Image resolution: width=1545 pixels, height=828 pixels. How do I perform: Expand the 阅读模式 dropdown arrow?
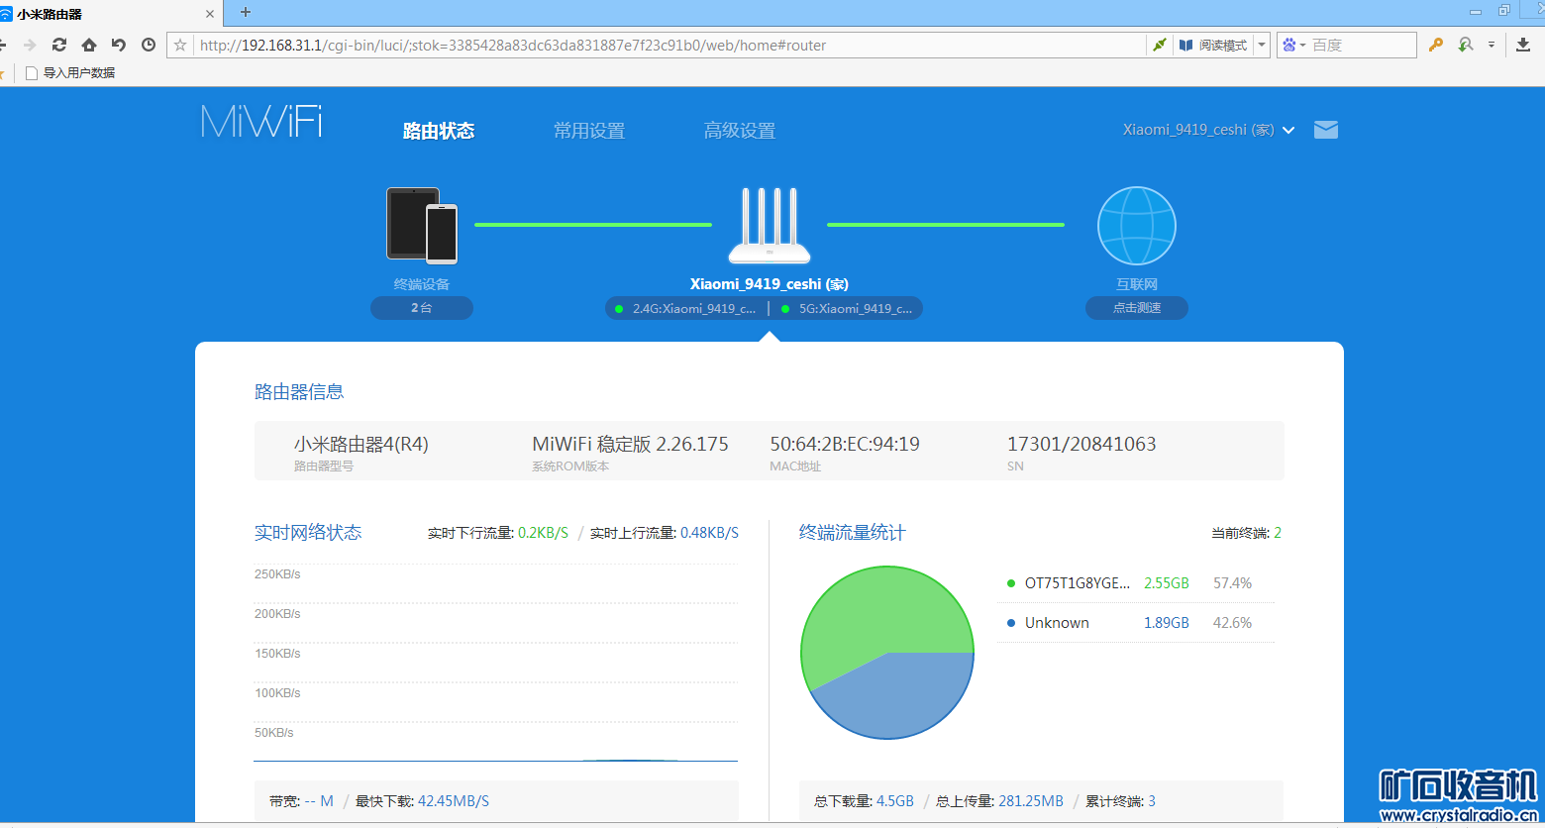tap(1261, 45)
